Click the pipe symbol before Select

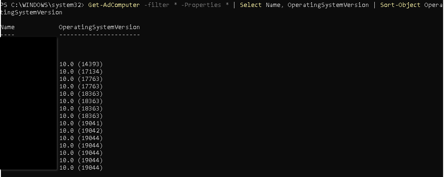(x=234, y=5)
